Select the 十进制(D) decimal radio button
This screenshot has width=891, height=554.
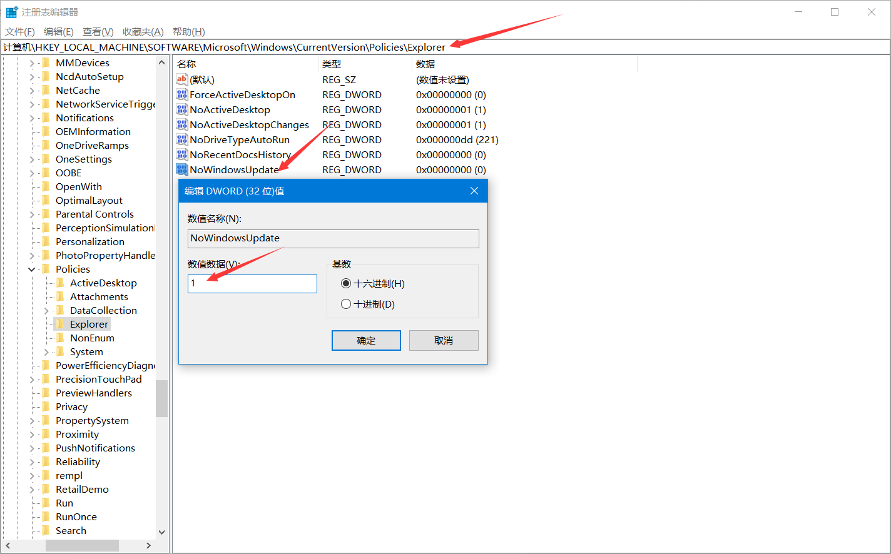coord(346,304)
